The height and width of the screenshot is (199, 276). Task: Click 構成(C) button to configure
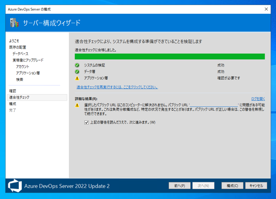232,186
